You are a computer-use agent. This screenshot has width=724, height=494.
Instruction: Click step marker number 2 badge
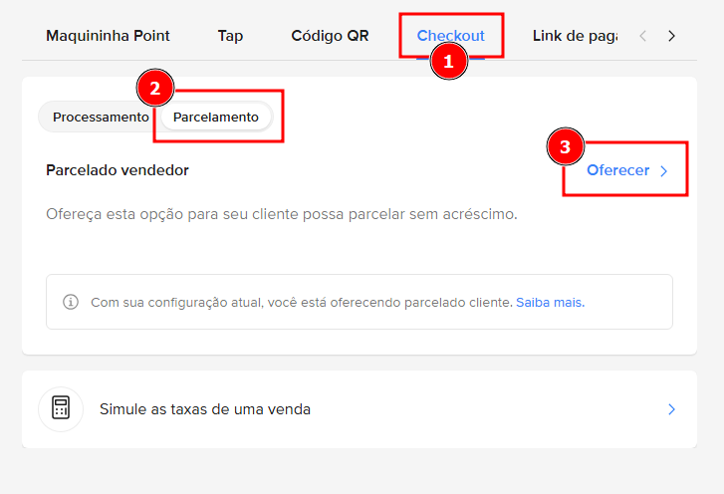tap(154, 88)
